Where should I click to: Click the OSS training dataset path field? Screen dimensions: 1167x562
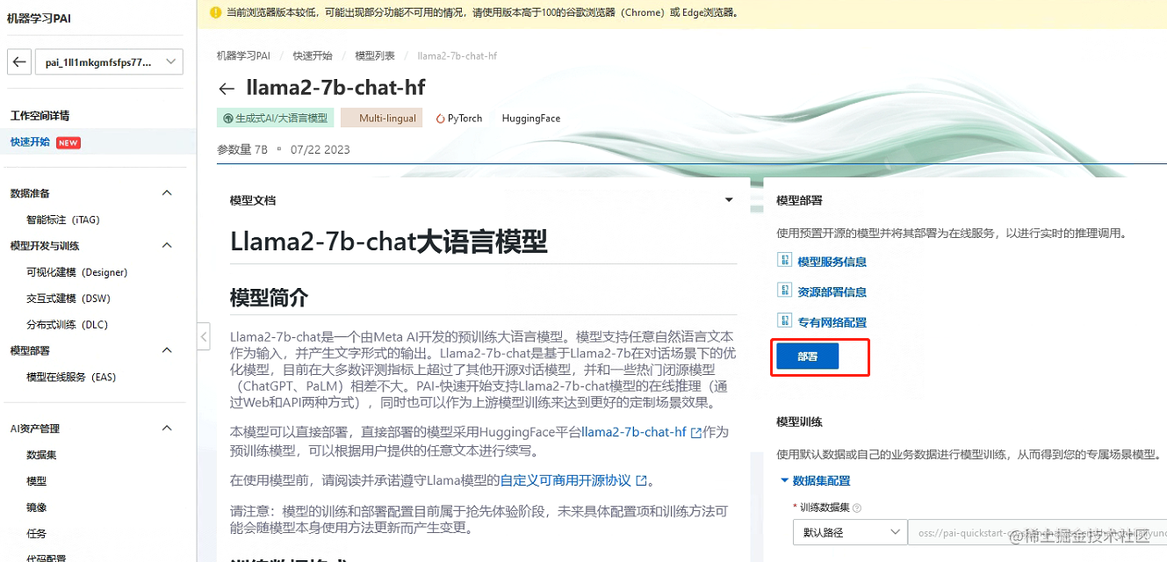1036,532
